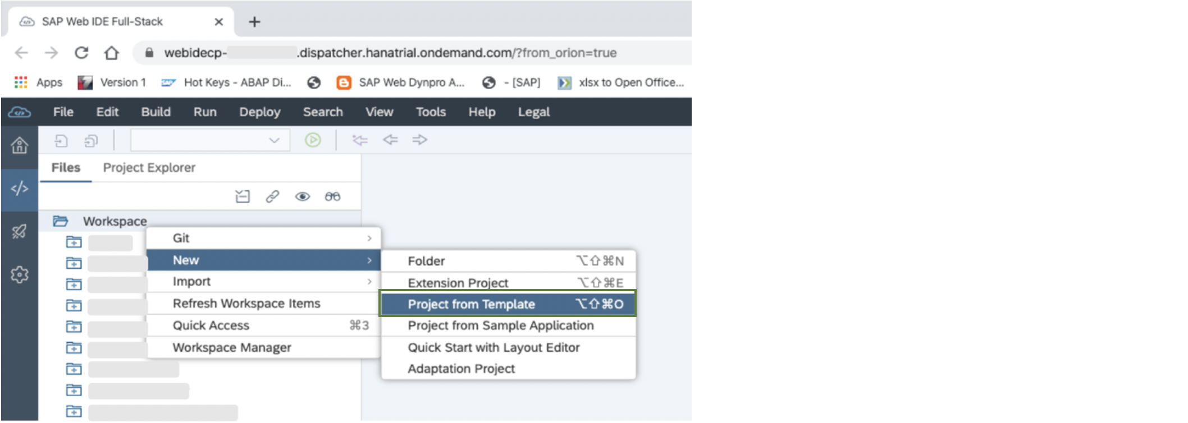Click the Save All toolbar icon
The image size is (1188, 423).
tap(91, 140)
